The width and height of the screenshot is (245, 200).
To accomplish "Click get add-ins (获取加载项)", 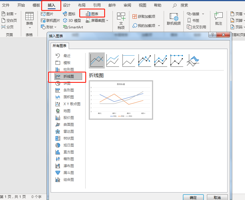I will coord(144,16).
